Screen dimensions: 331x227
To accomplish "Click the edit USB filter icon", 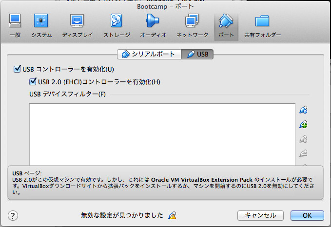I will coord(303,139).
